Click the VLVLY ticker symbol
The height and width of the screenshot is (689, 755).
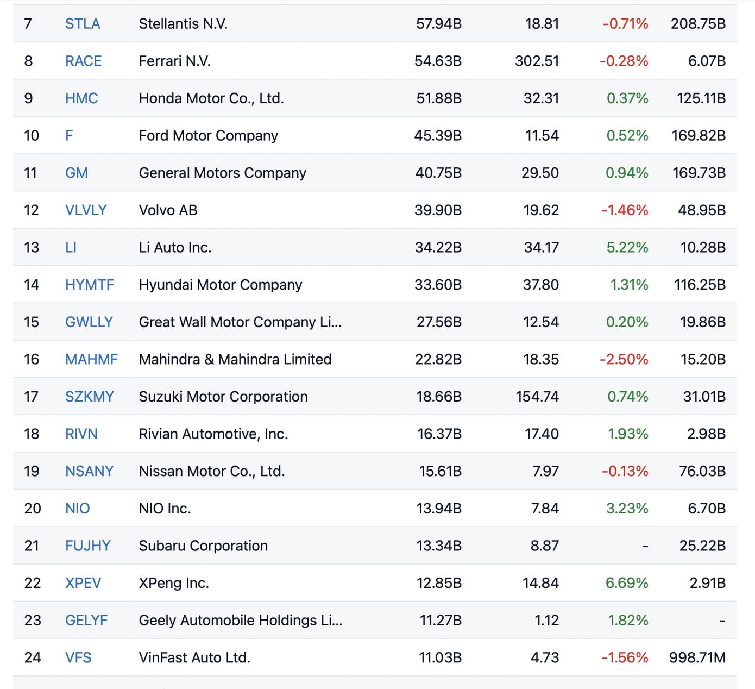(x=86, y=210)
